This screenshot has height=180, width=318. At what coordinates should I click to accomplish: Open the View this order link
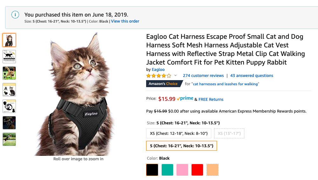(x=125, y=21)
